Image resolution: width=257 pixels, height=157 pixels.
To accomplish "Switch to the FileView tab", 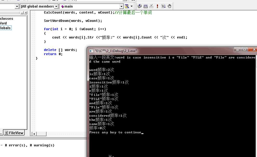I will tap(14, 133).
